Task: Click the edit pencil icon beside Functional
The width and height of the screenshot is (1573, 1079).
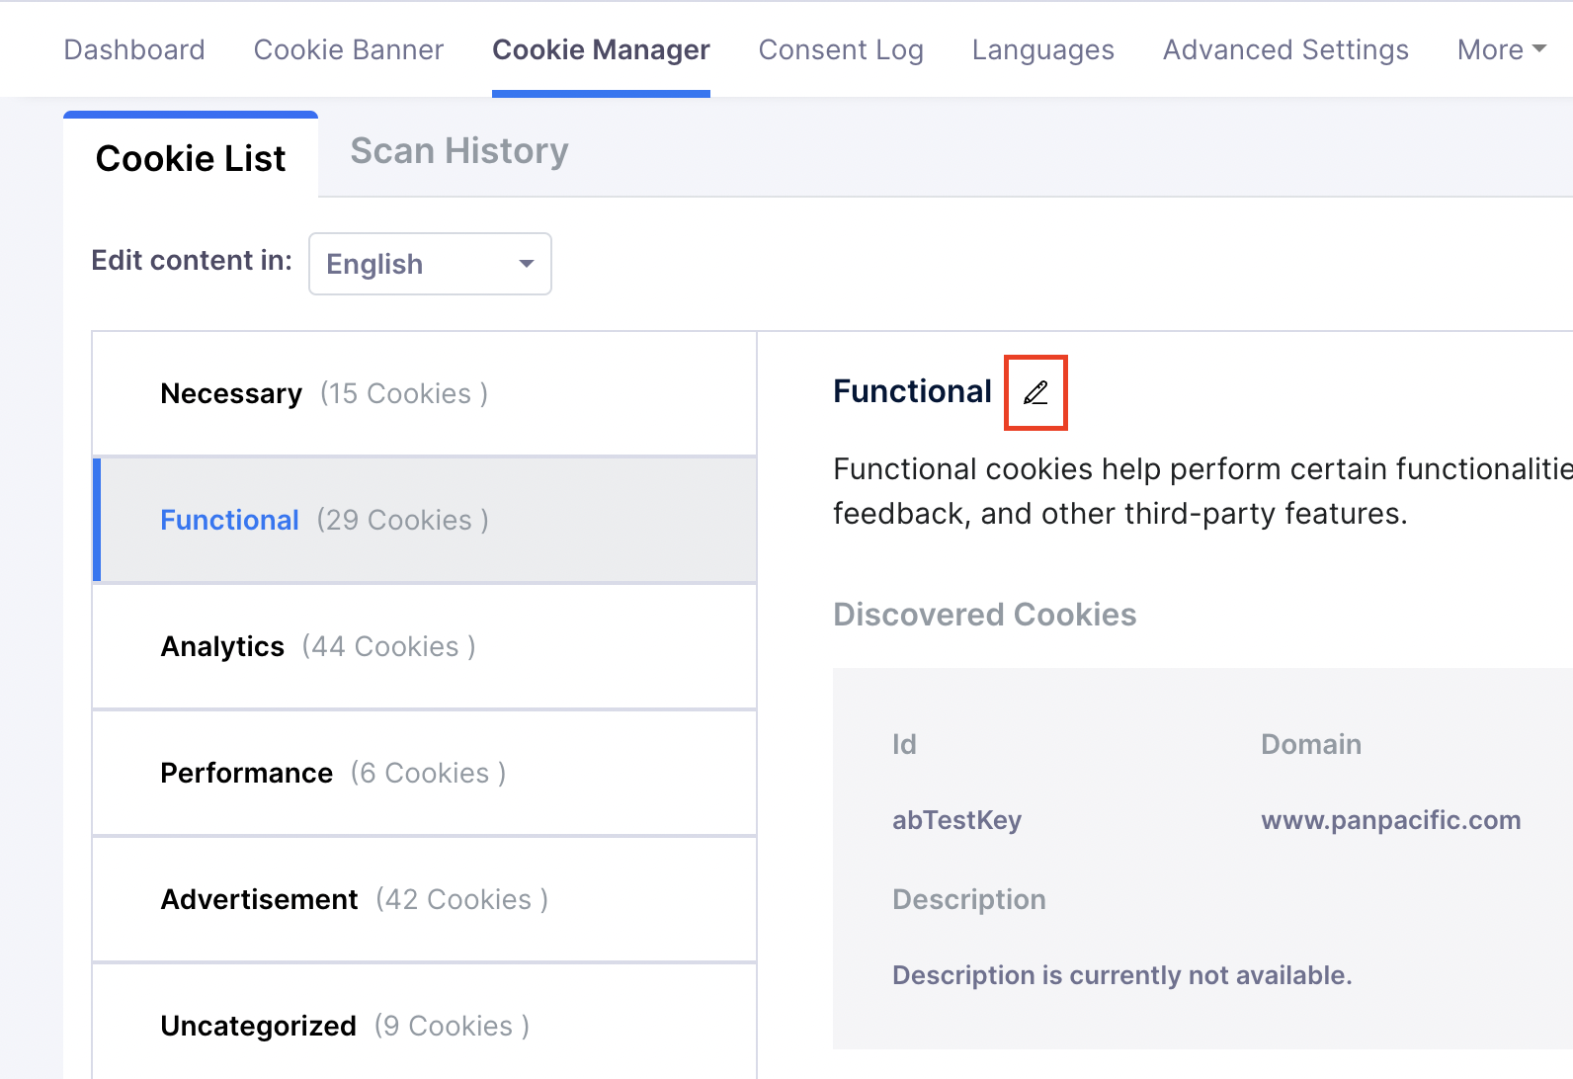Action: pyautogui.click(x=1035, y=393)
